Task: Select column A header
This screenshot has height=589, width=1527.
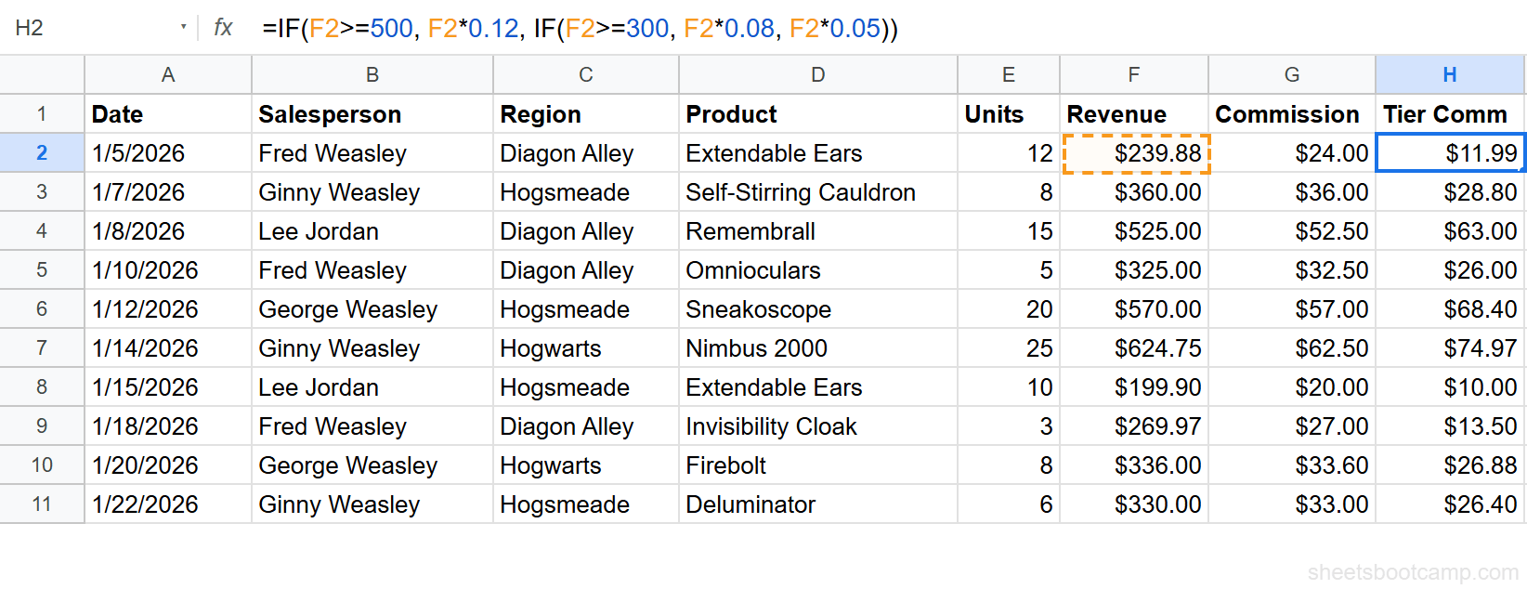Action: pyautogui.click(x=167, y=74)
